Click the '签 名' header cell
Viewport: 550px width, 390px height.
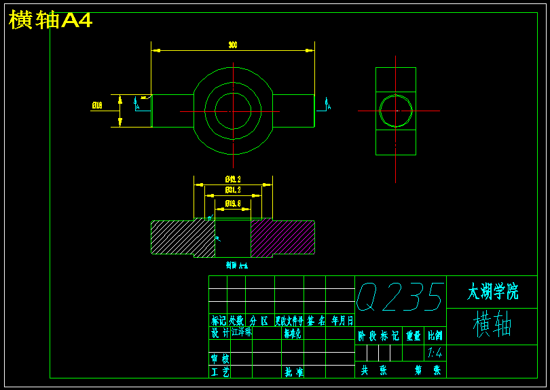(315, 321)
